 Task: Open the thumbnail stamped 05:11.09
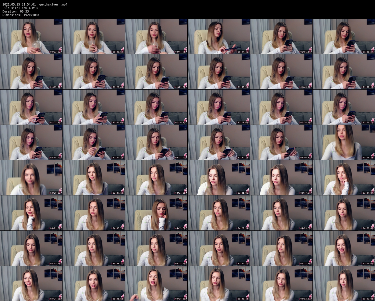(281, 248)
